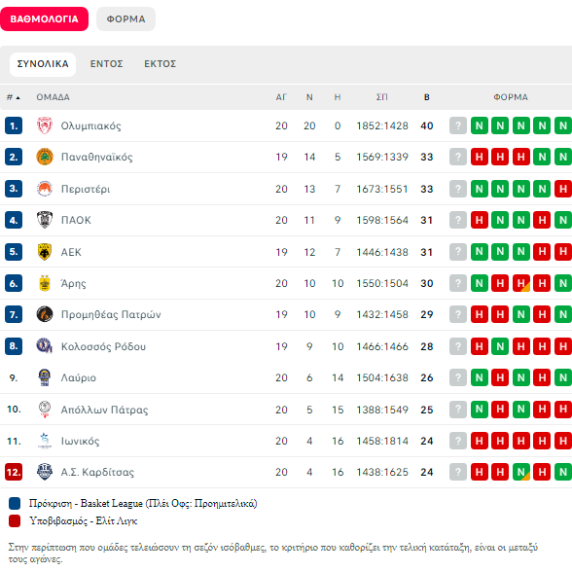Click the Απόλλων Πάτρας team name
Screen dimensions: 572x572
click(x=104, y=410)
